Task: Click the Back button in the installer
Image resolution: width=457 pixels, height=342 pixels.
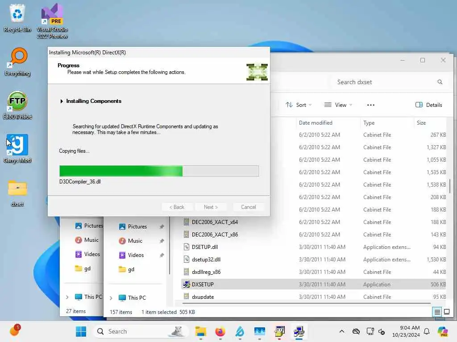Action: 177,207
